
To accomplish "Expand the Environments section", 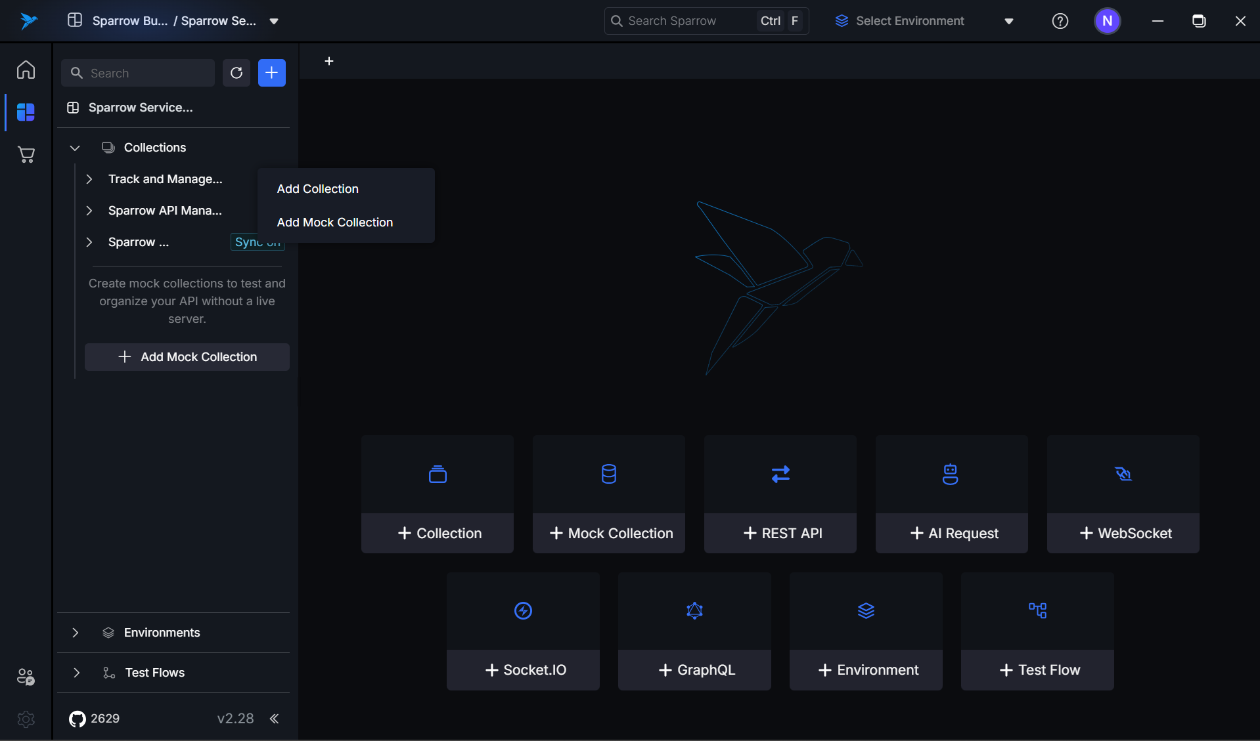I will [x=75, y=633].
